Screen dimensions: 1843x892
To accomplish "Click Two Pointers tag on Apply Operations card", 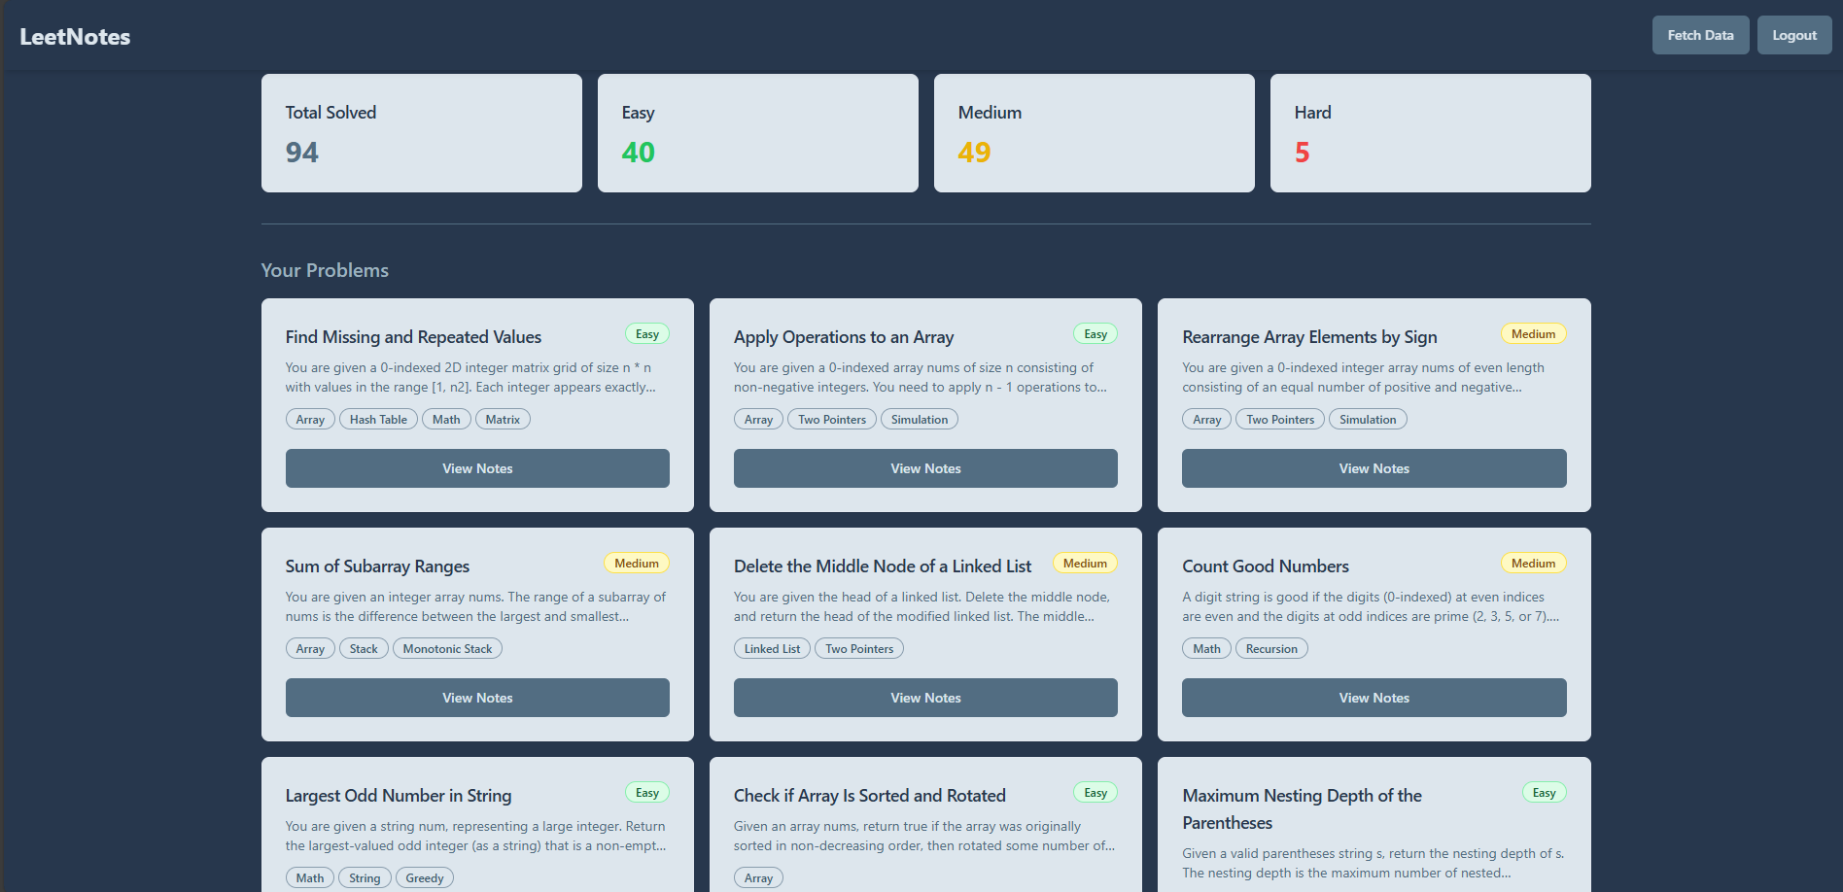I will click(x=832, y=420).
